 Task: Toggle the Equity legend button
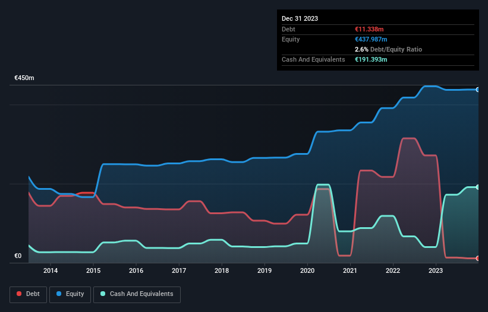(70, 294)
